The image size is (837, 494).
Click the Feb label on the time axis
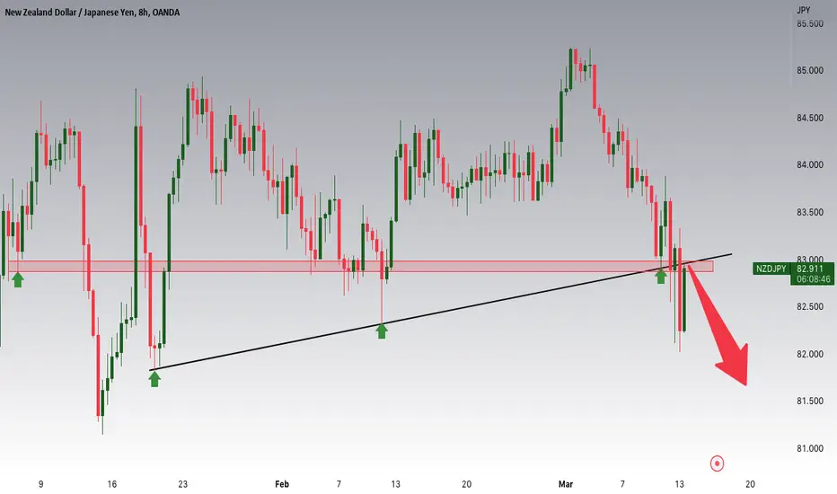point(282,484)
